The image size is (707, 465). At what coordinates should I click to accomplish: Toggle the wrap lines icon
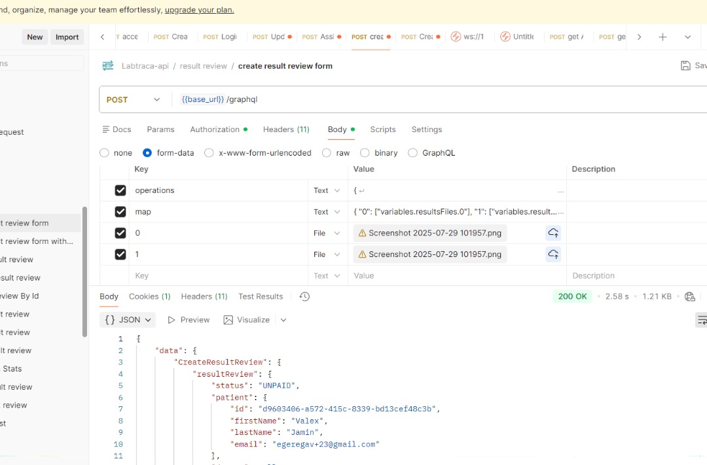coord(701,320)
